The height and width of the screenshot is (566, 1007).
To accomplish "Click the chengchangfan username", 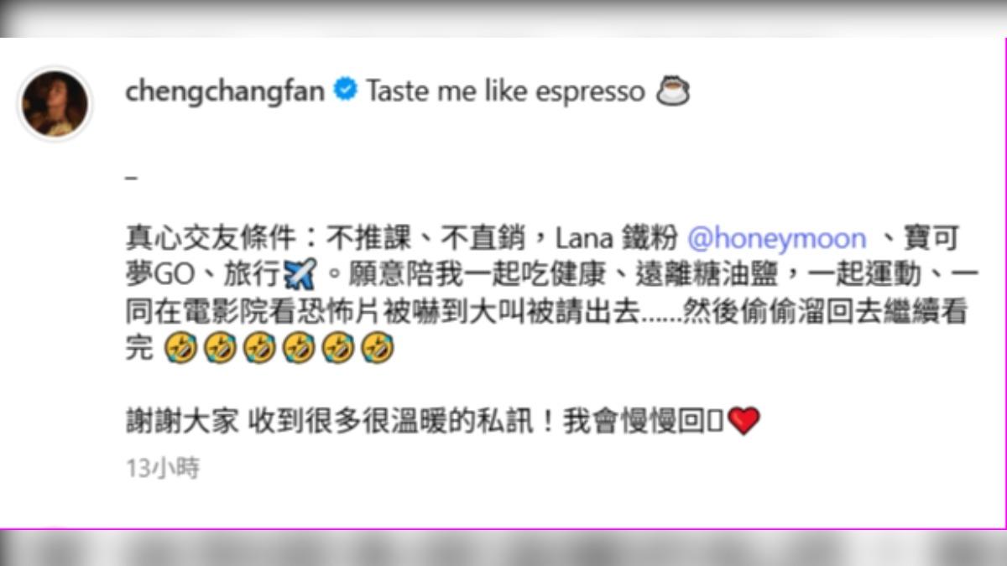I will point(225,91).
